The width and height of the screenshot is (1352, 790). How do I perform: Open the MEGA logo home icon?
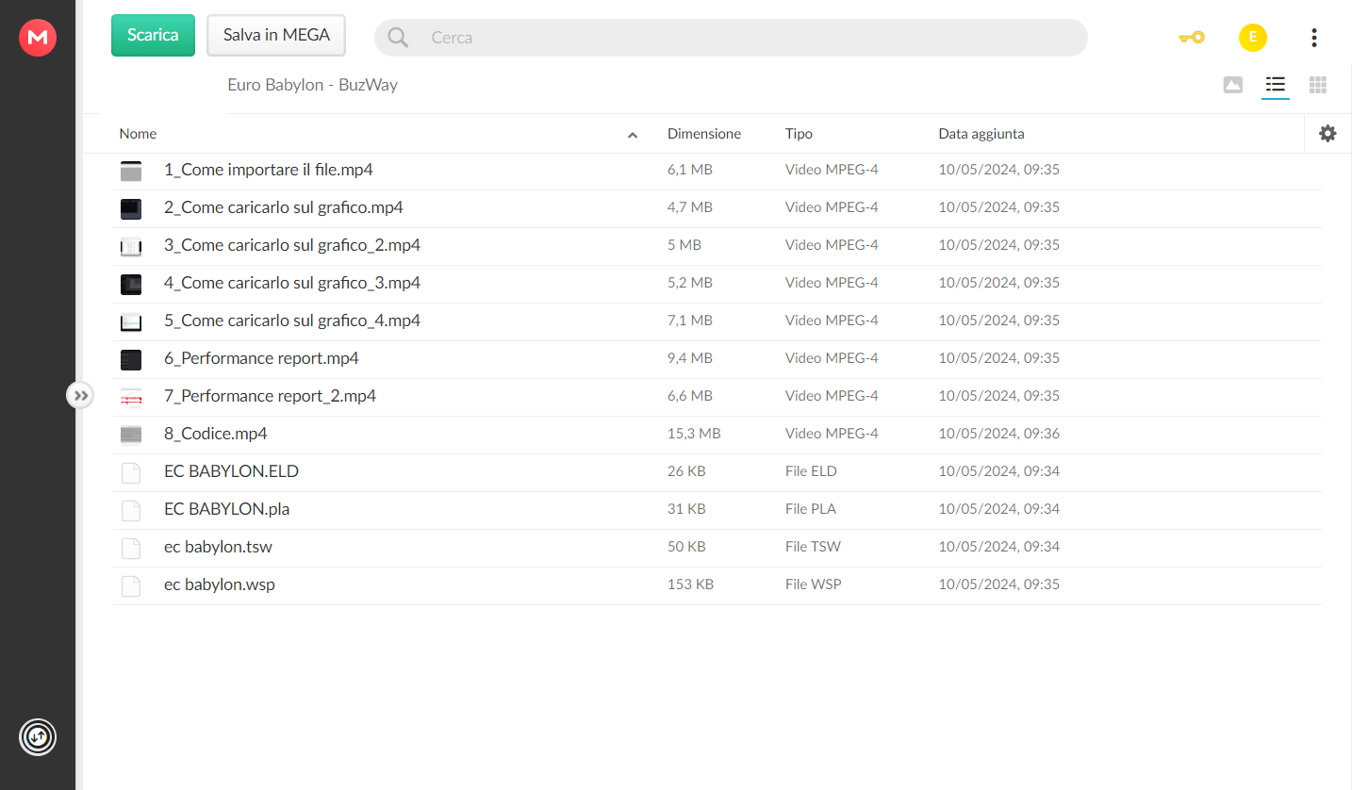click(38, 38)
